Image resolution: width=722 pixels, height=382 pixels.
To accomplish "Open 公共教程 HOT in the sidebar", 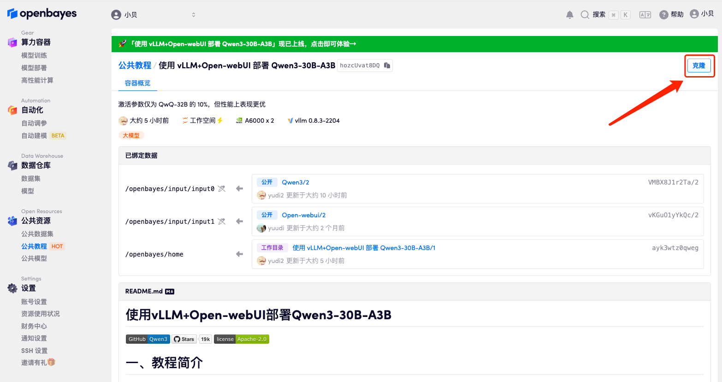I will (43, 246).
